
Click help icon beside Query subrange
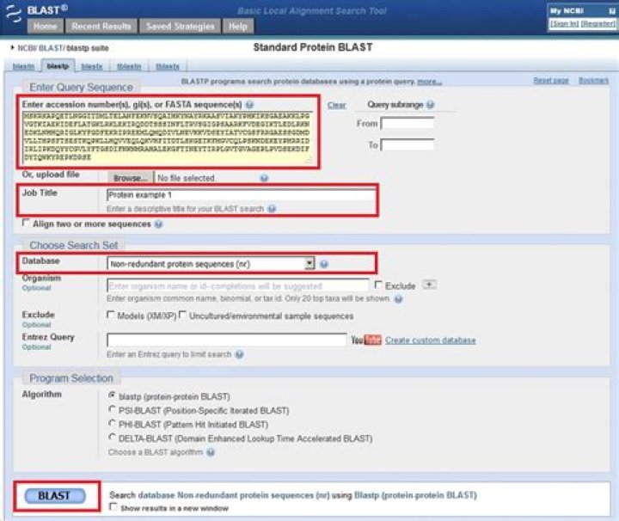click(x=430, y=105)
